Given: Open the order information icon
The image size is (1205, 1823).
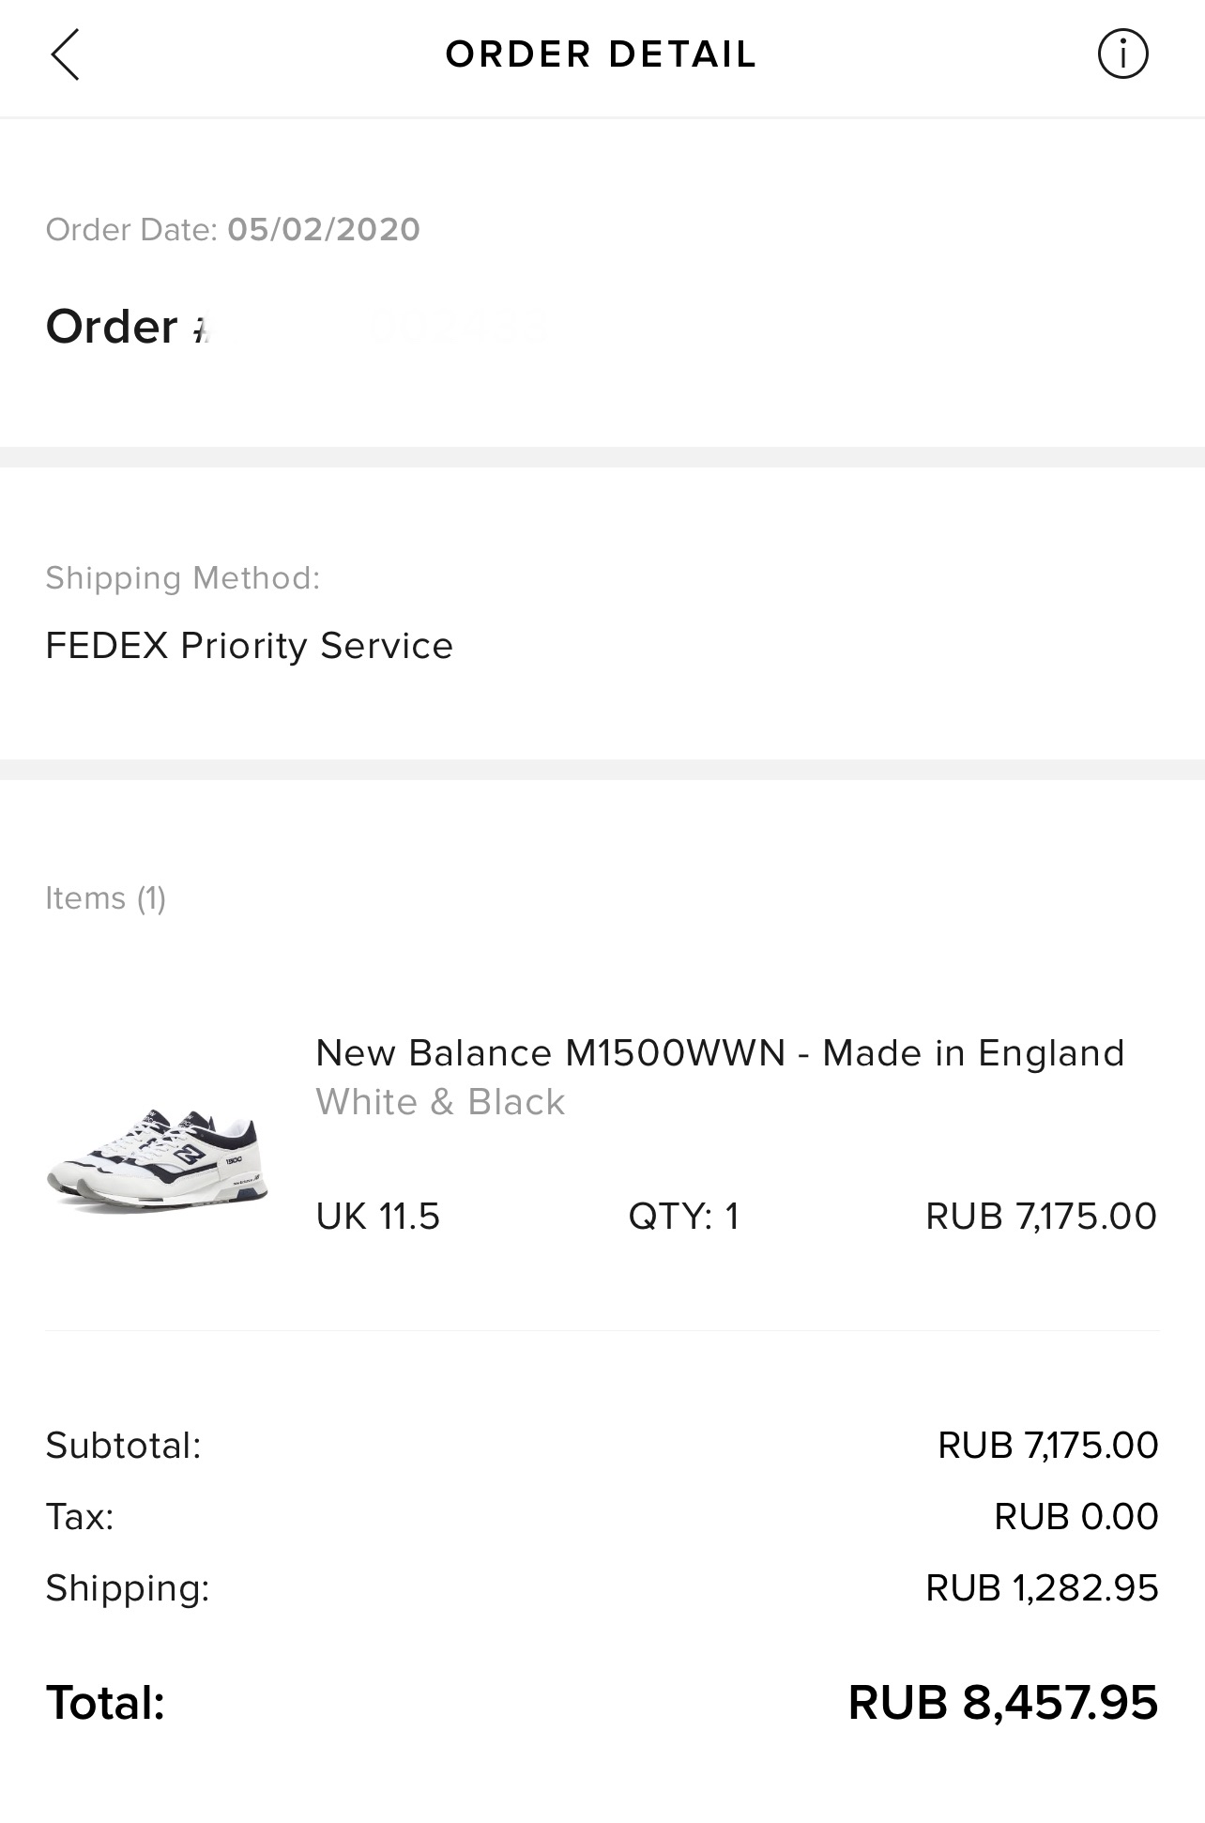Looking at the screenshot, I should pos(1122,54).
